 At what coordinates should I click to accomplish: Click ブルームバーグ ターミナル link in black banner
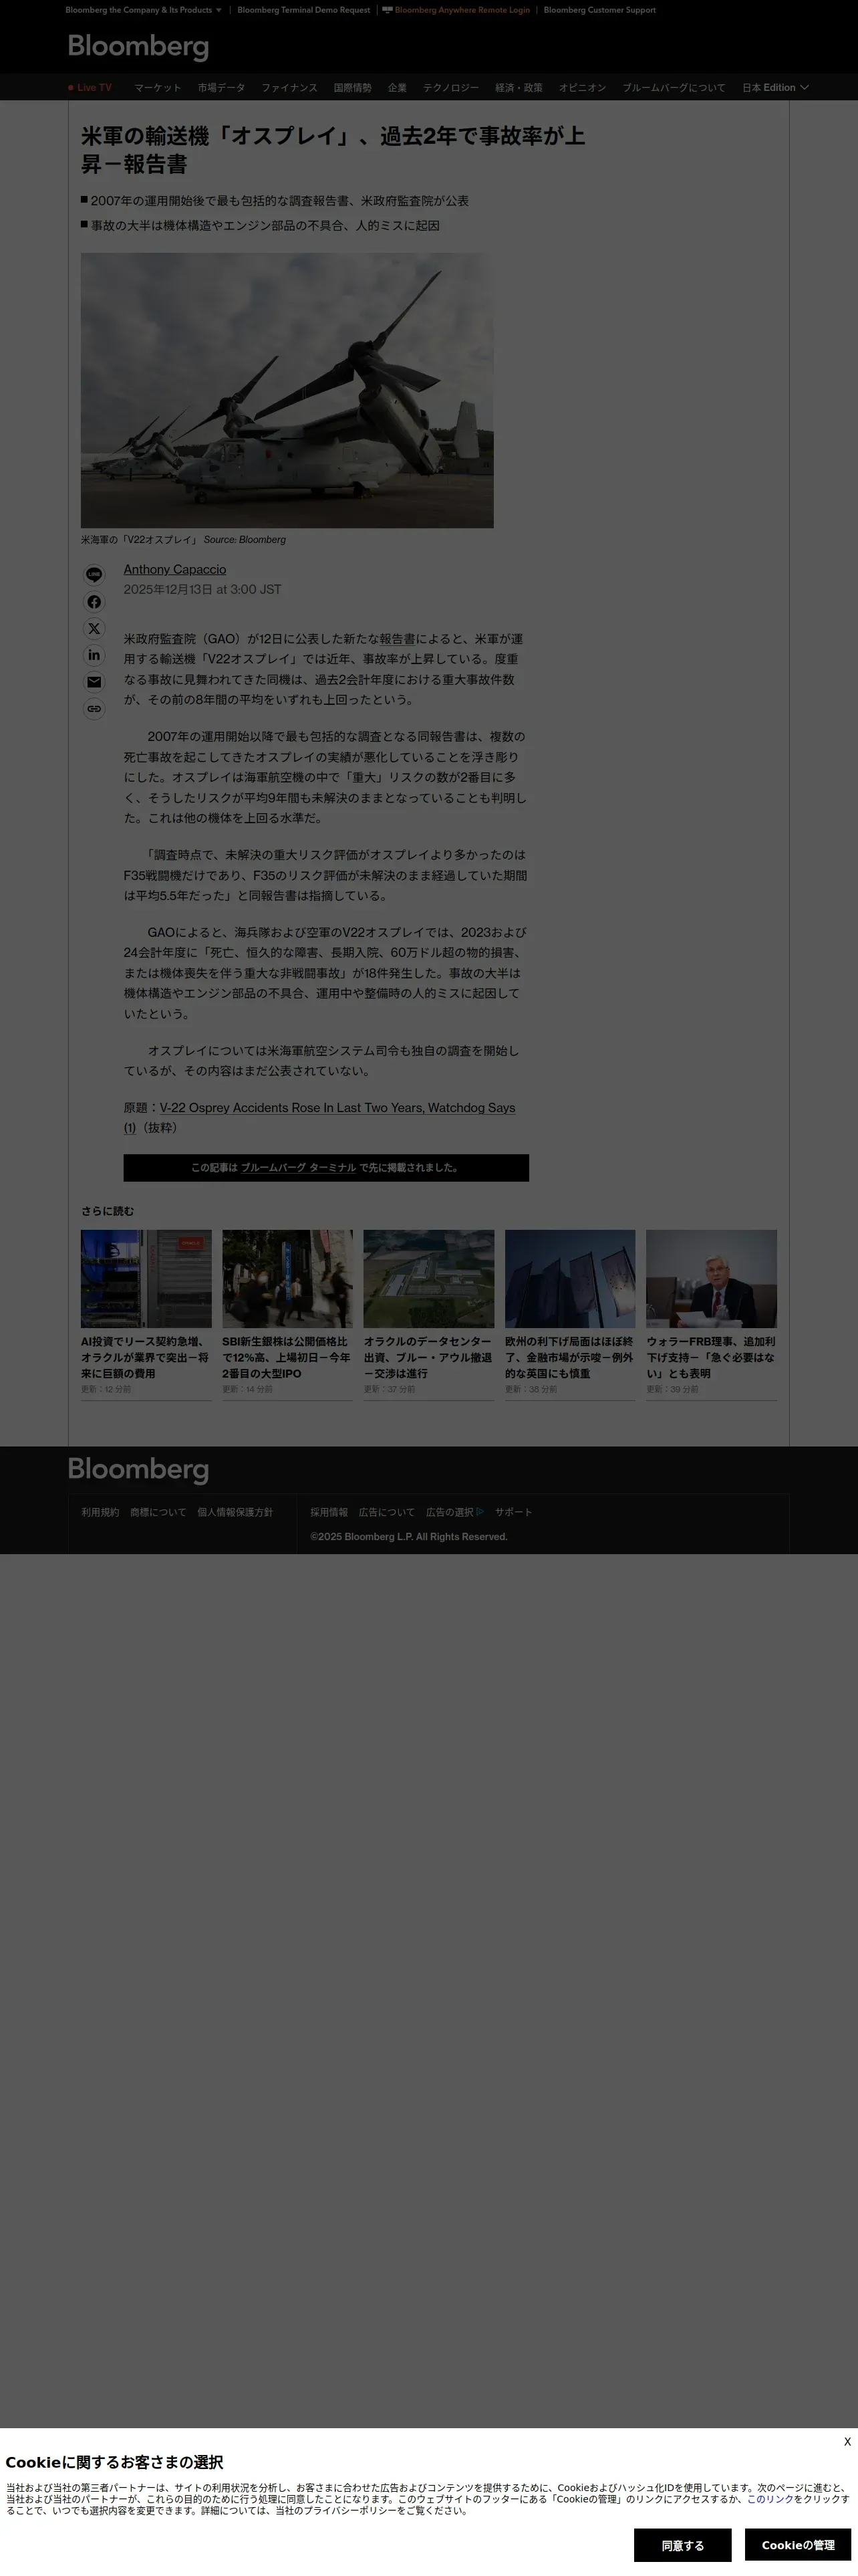[299, 1167]
